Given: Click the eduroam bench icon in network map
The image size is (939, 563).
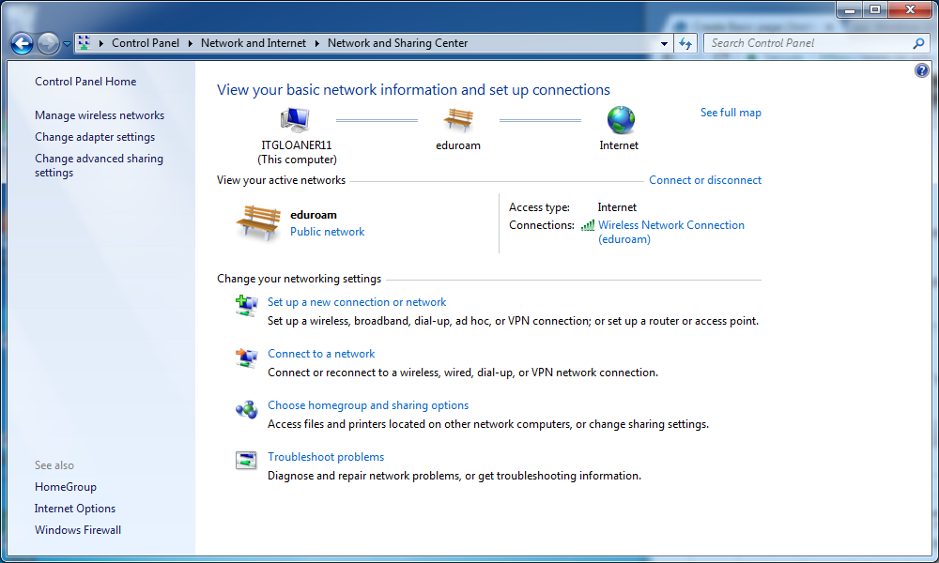Looking at the screenshot, I should point(458,120).
